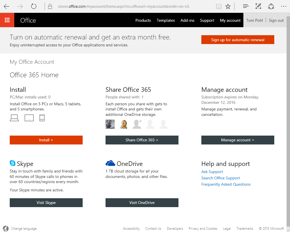Screen dimensions: 290x232
Task: Add page to favorites with star icon
Action: coord(228,6)
